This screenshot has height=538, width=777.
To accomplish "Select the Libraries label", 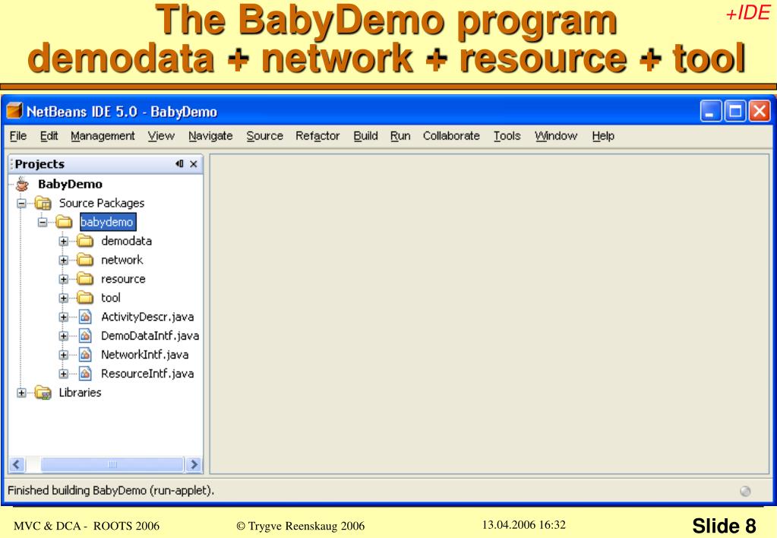I will (x=80, y=393).
